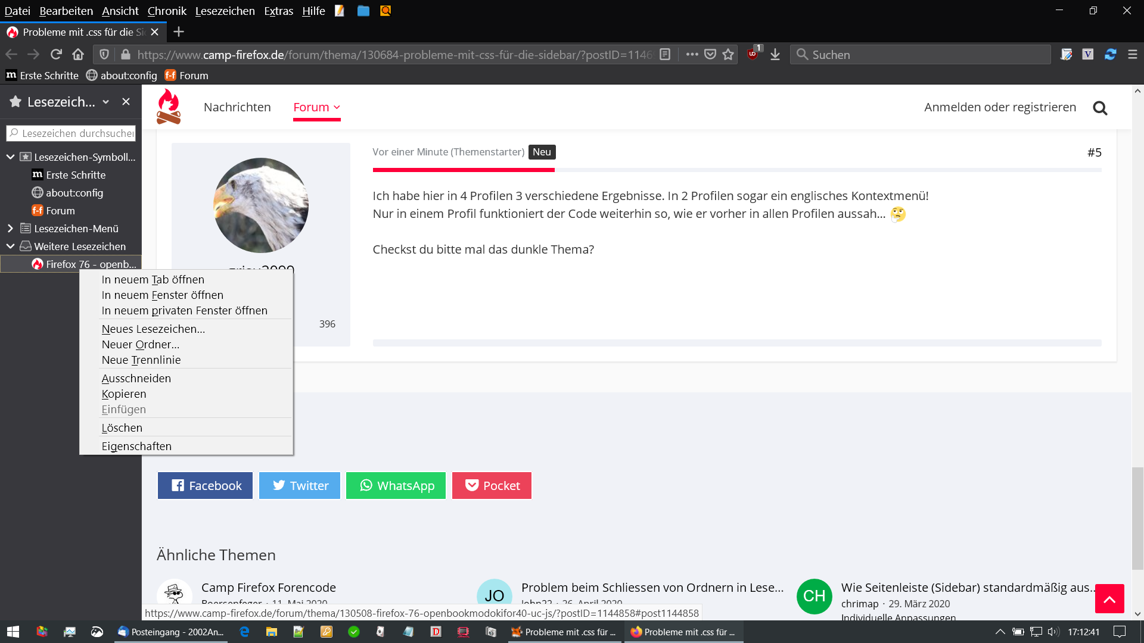This screenshot has width=1144, height=643.
Task: Click the reload page icon
Action: [x=56, y=54]
